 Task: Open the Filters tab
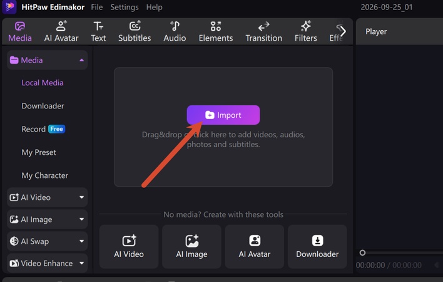pyautogui.click(x=306, y=31)
